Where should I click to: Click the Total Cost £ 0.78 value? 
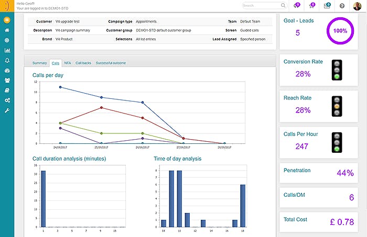pos(342,222)
